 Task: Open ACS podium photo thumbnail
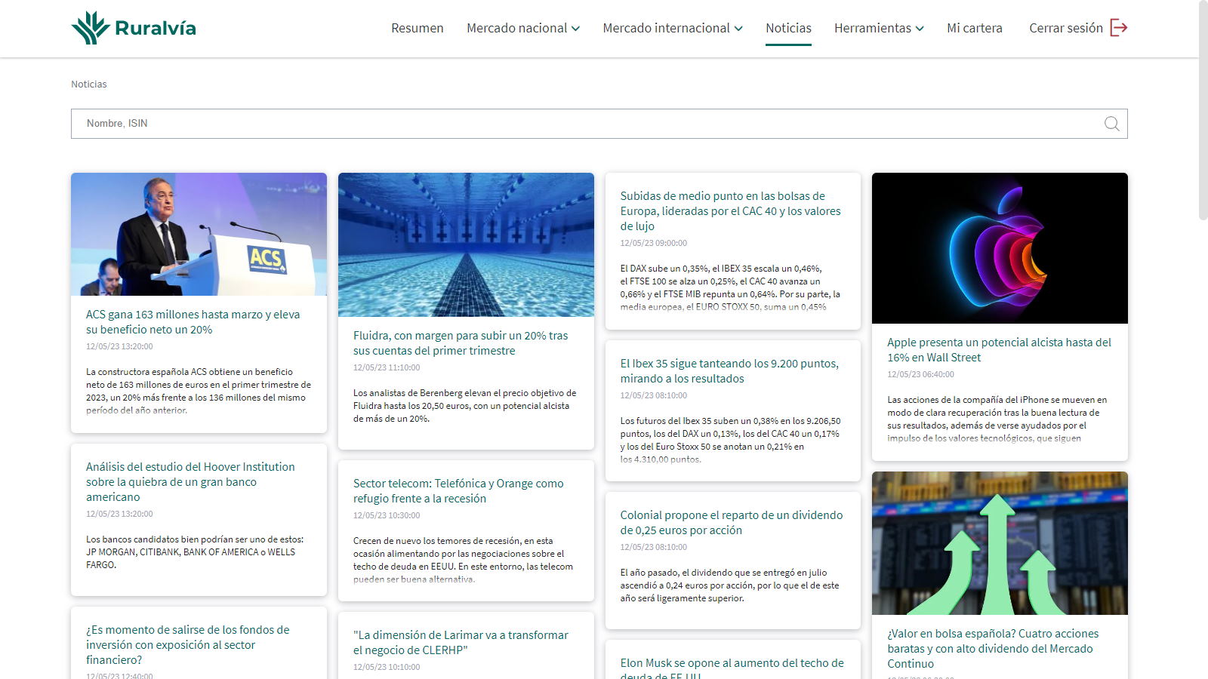199,234
